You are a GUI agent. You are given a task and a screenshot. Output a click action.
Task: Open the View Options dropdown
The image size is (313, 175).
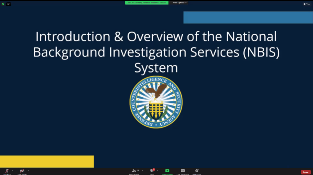(180, 3)
